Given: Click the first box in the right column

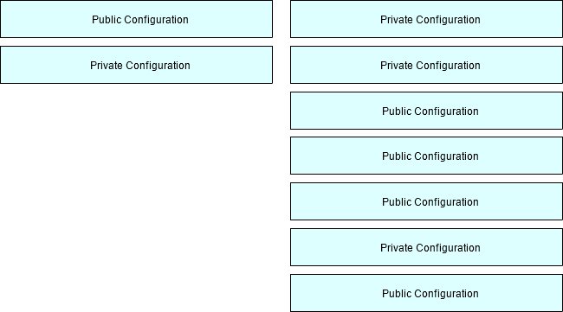Looking at the screenshot, I should (x=426, y=19).
